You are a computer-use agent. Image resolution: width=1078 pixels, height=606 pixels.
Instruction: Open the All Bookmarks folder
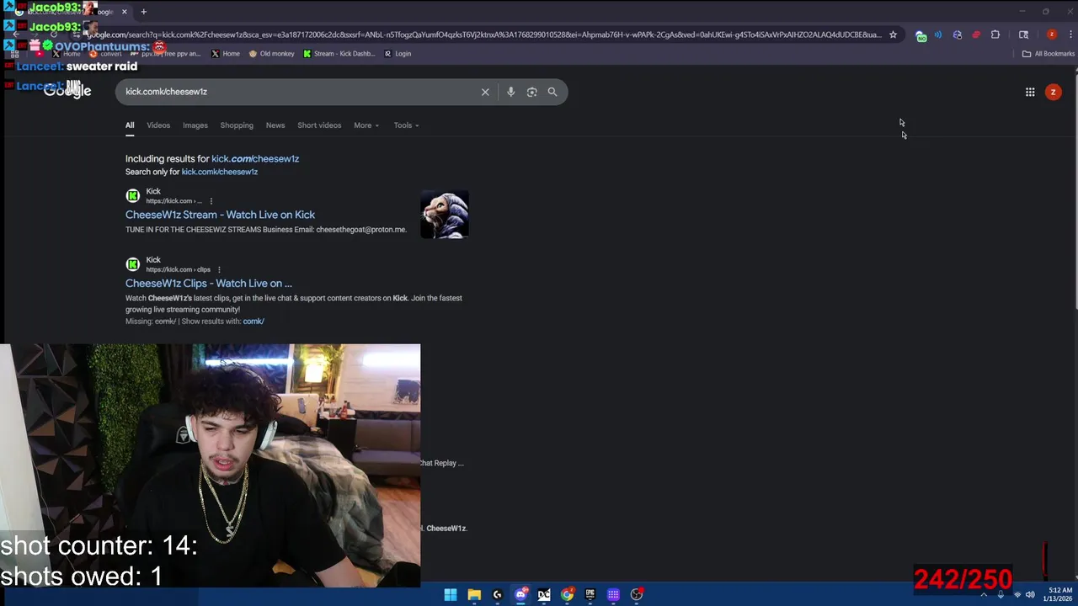pyautogui.click(x=1049, y=54)
